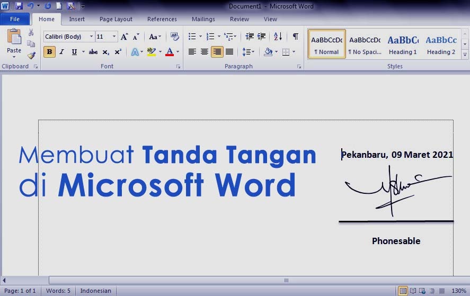Open Paste options arrow below Paste
This screenshot has height=296, width=470.
(x=14, y=57)
